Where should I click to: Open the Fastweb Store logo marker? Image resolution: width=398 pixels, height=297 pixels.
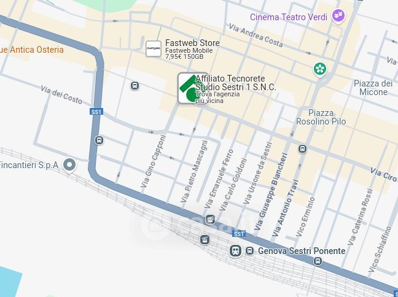click(154, 48)
